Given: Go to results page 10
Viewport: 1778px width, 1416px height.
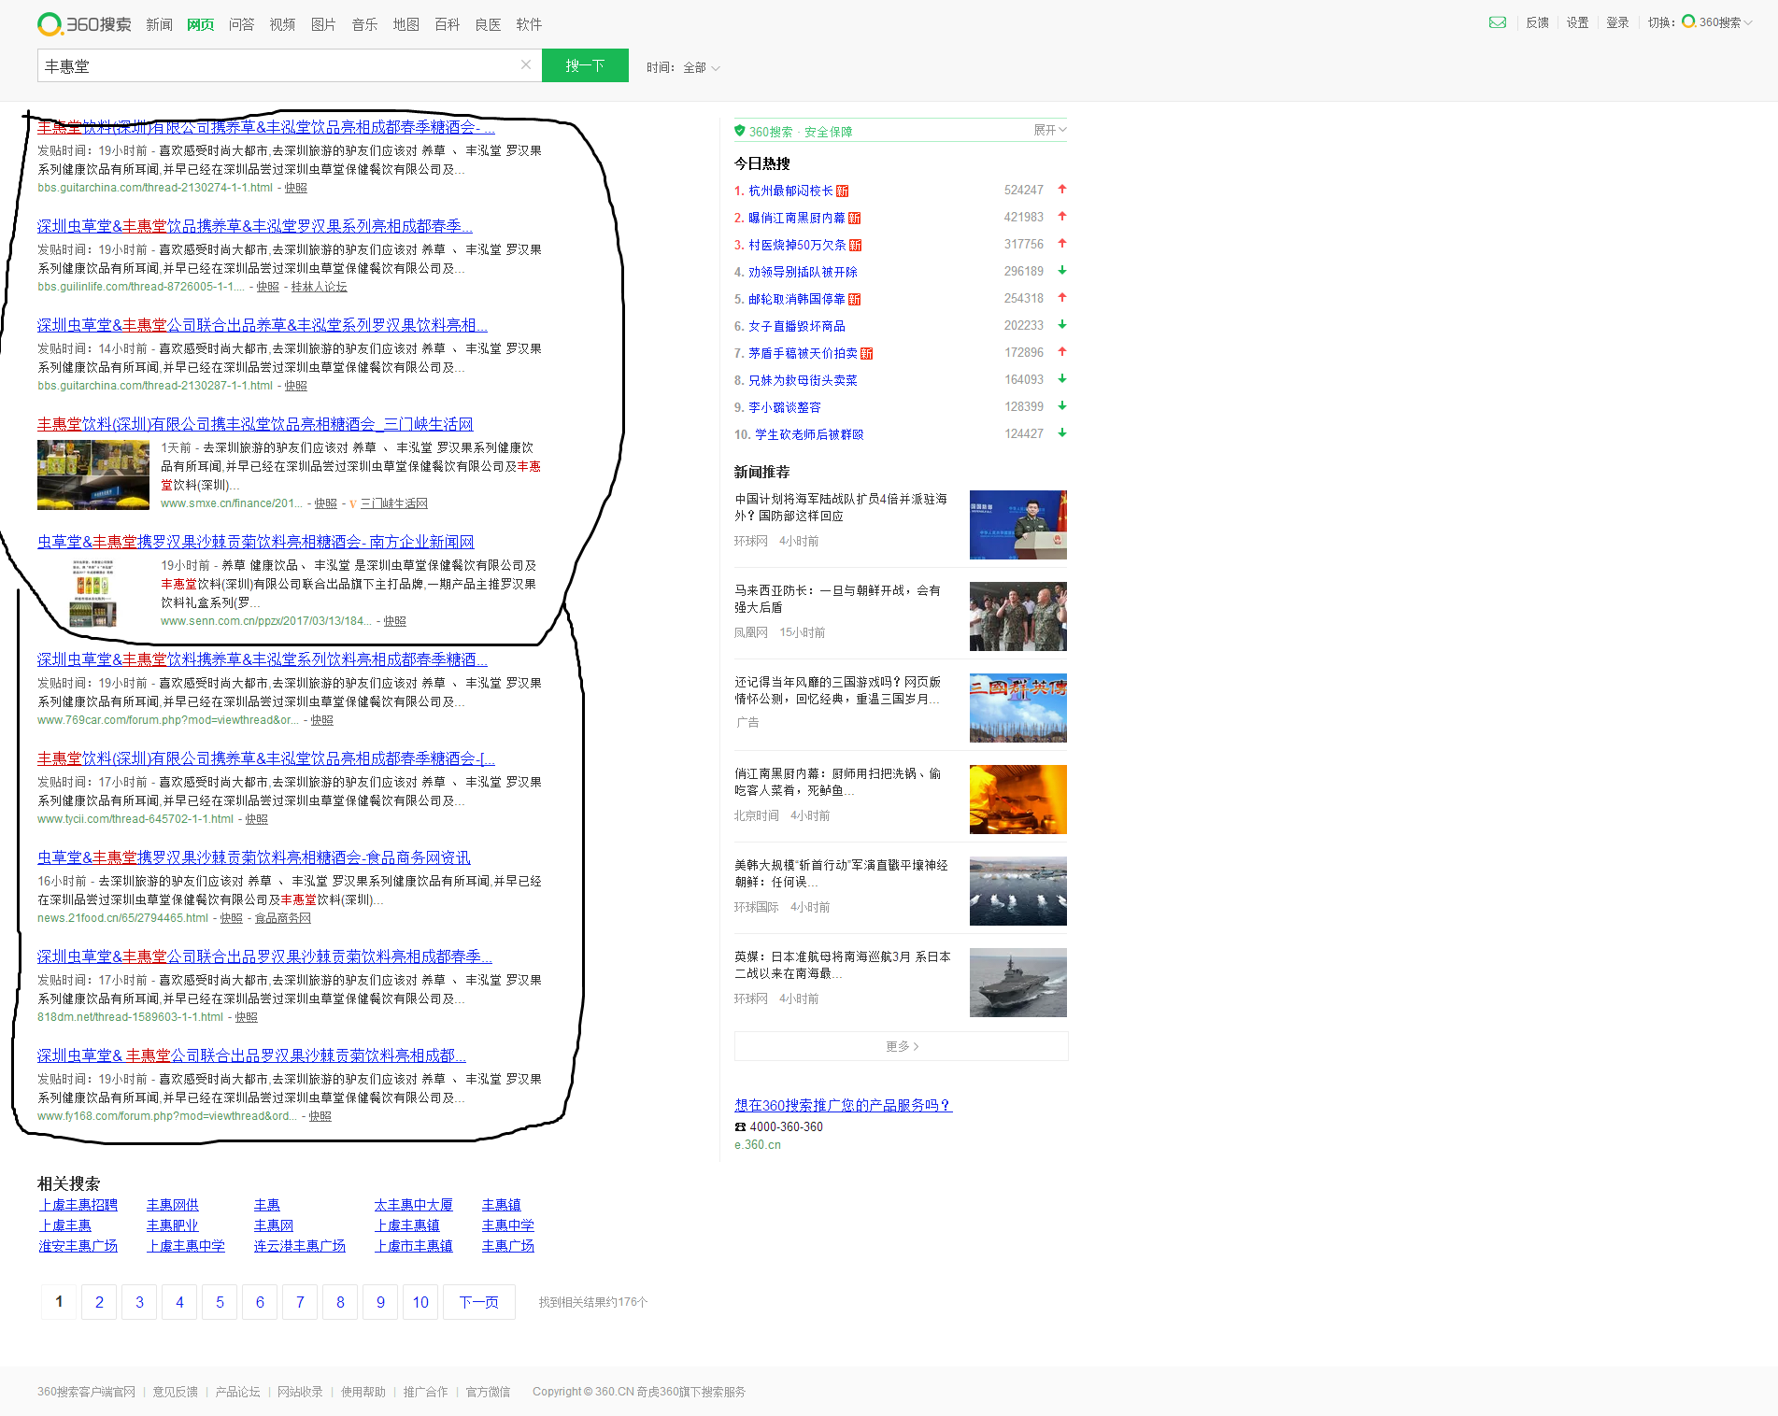Looking at the screenshot, I should pos(420,1302).
